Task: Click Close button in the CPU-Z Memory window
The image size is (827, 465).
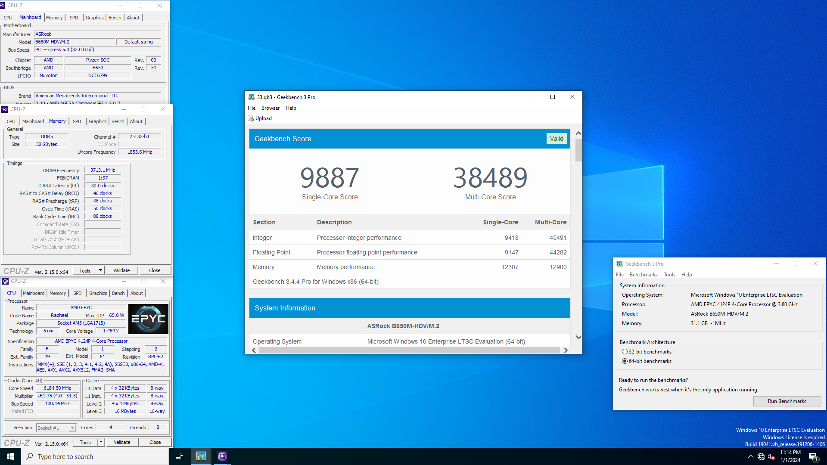Action: tap(155, 270)
